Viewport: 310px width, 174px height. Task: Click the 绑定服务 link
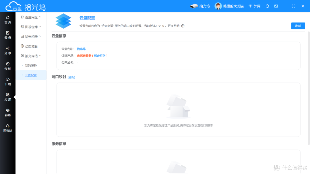100,56
